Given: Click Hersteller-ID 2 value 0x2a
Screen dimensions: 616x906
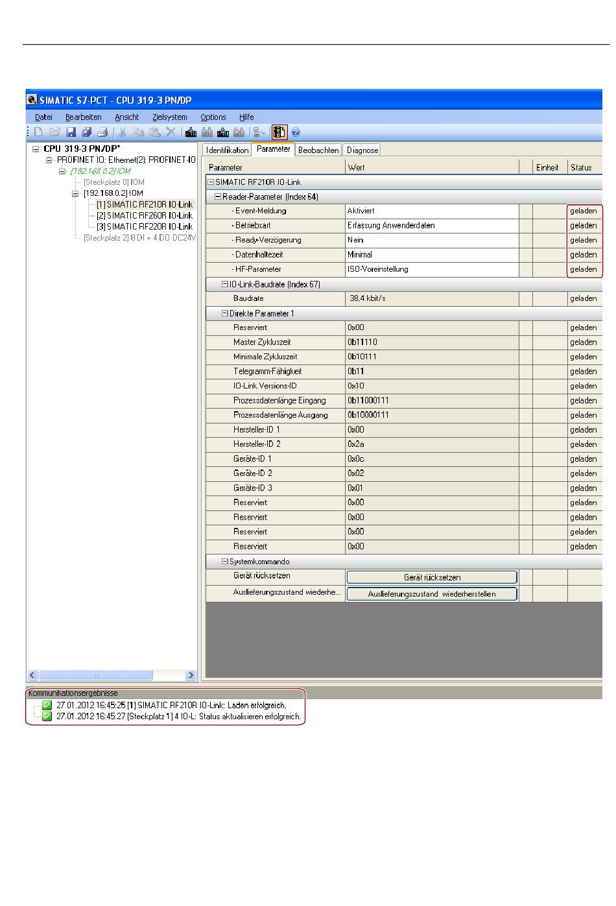Looking at the screenshot, I should point(432,444).
